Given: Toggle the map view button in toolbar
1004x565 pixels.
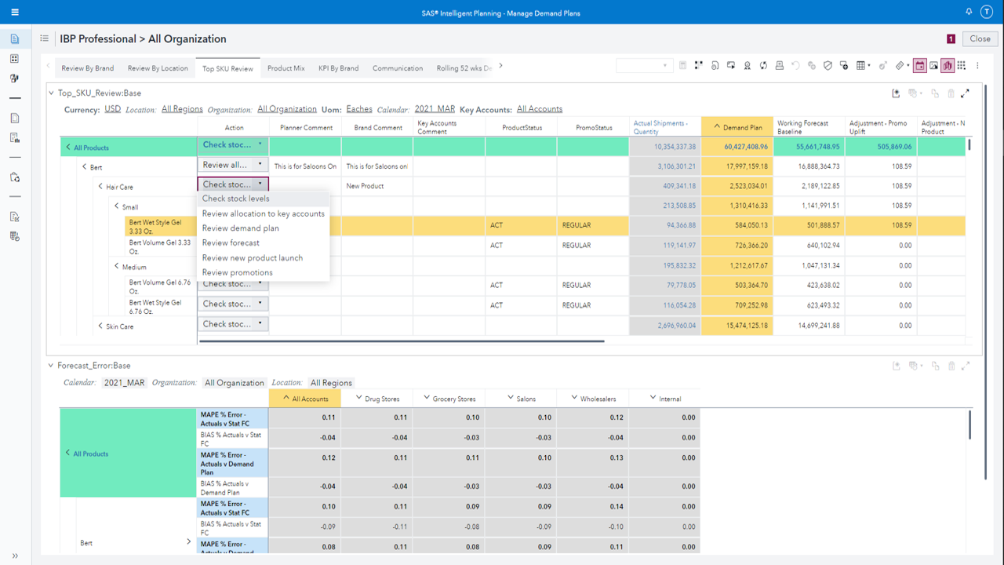Looking at the screenshot, I should (948, 66).
